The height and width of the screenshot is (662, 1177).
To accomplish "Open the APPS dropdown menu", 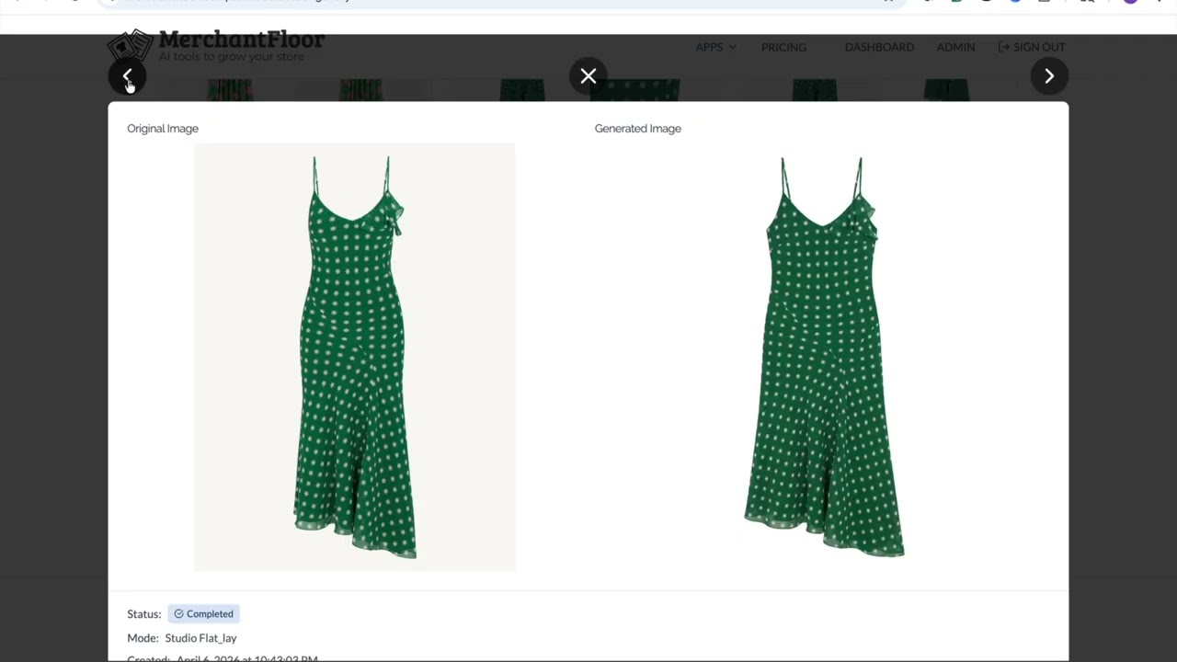I will (715, 47).
